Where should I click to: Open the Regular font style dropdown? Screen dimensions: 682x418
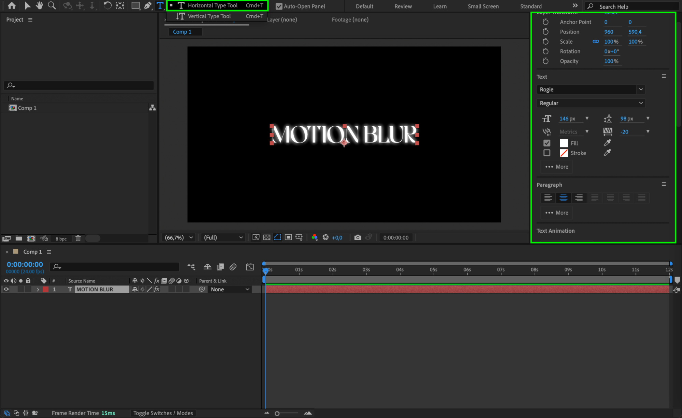(641, 103)
